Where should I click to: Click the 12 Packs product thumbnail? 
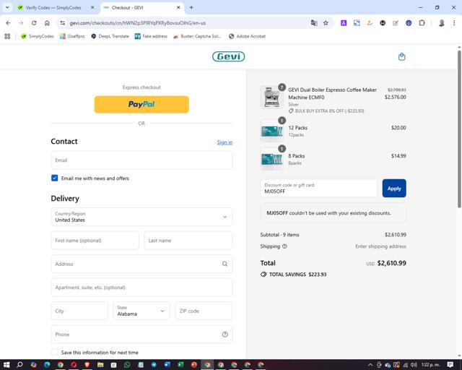coord(272,130)
